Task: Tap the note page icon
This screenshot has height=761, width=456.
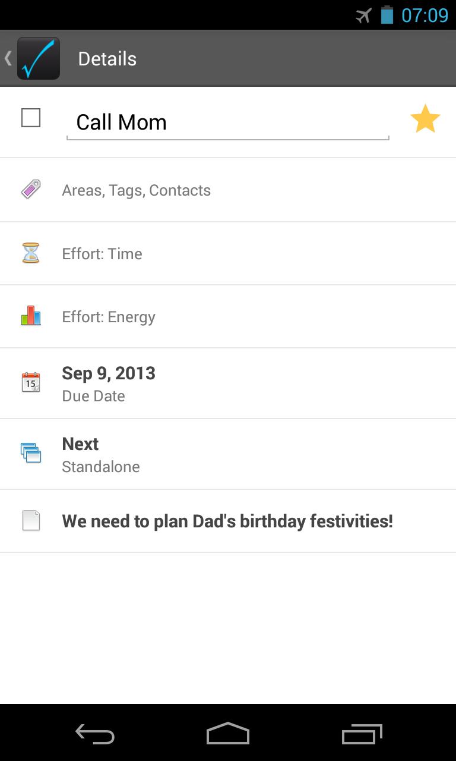Action: pos(31,521)
